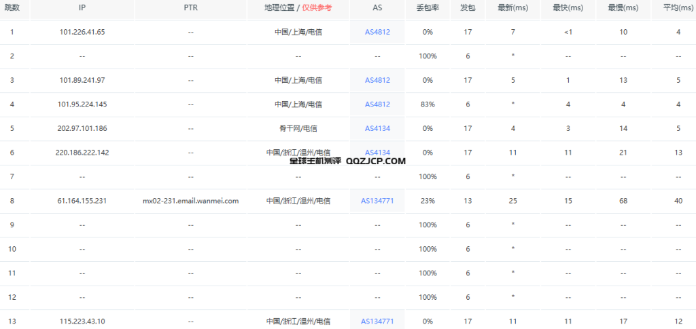Image resolution: width=696 pixels, height=329 pixels.
Task: Click the 最新(ms) column header
Action: [512, 8]
